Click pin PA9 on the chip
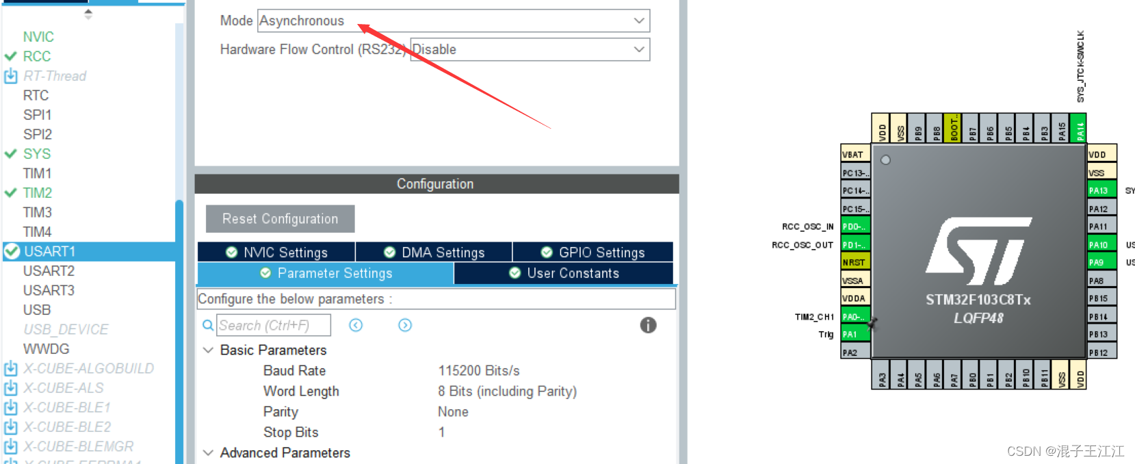Screen dimensions: 1135x464 coord(1101,262)
